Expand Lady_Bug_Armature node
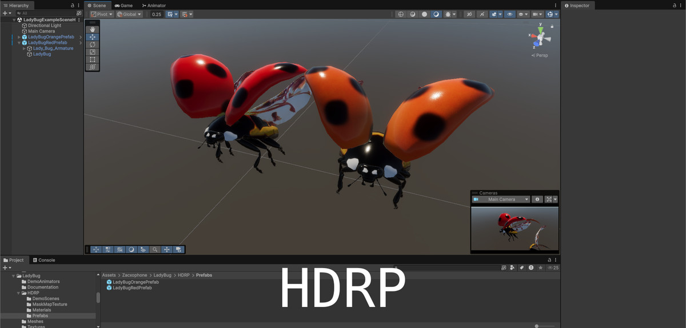This screenshot has width=686, height=328. point(24,48)
